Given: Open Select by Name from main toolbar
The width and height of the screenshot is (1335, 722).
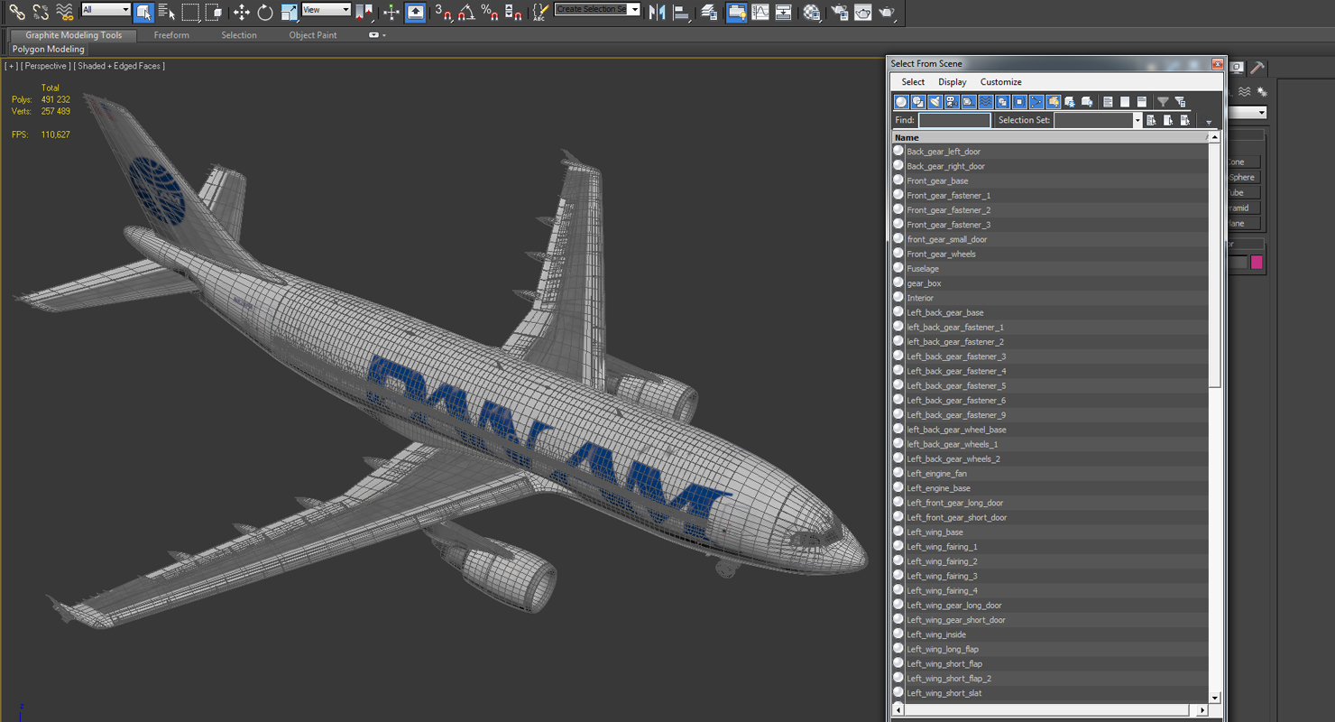Looking at the screenshot, I should (167, 12).
